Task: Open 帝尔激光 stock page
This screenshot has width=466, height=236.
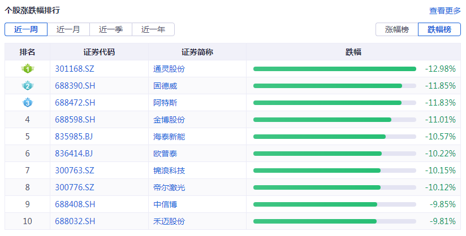Action: 169,187
